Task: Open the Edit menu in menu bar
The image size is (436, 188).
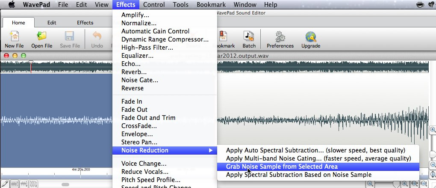Action: pos(82,4)
